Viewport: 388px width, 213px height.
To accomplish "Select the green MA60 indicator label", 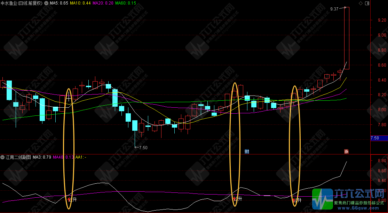I will (125, 3).
